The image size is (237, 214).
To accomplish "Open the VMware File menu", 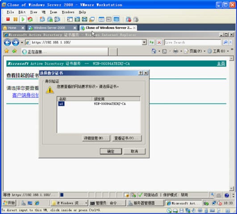I will tap(10, 12).
